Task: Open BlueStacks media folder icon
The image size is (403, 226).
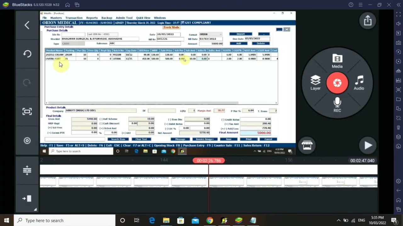Action: pyautogui.click(x=398, y=99)
